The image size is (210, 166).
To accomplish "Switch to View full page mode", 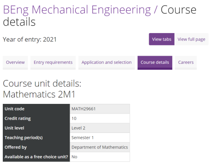I will pos(192,39).
